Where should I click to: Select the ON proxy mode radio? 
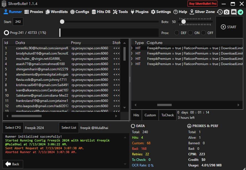(190, 33)
